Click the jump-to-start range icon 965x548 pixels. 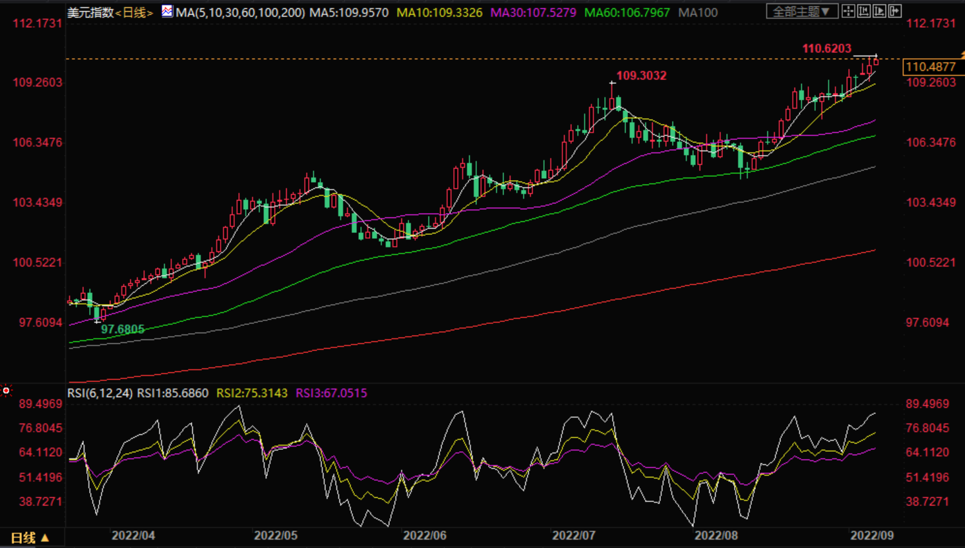[x=864, y=11]
